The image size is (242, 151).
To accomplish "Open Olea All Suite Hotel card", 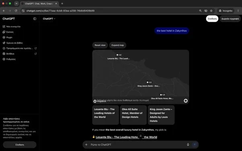I will [x=133, y=115].
